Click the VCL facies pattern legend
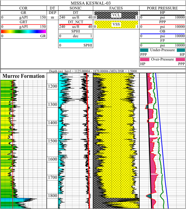The width and height of the screenshot is (186, 209). coord(116,15)
